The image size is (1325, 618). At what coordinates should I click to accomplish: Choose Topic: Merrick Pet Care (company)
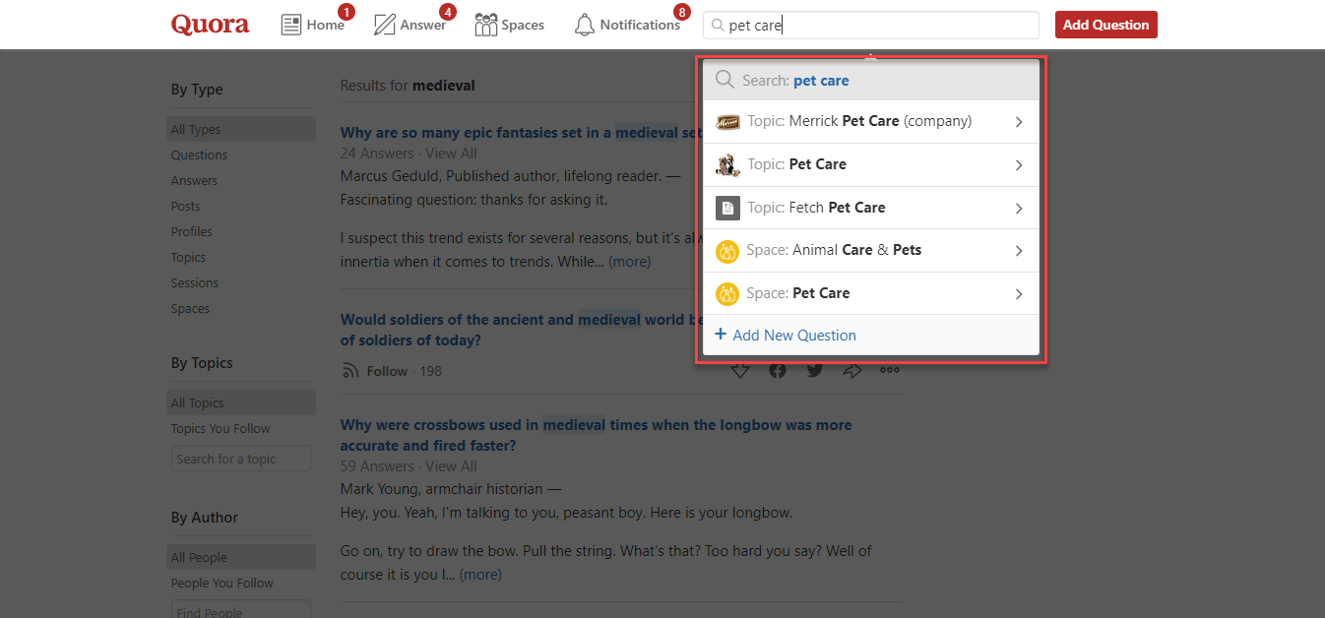coord(871,122)
